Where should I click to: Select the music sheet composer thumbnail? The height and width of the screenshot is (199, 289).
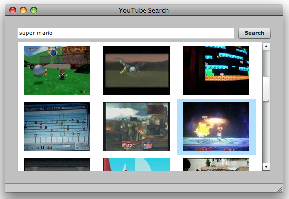coord(57,127)
